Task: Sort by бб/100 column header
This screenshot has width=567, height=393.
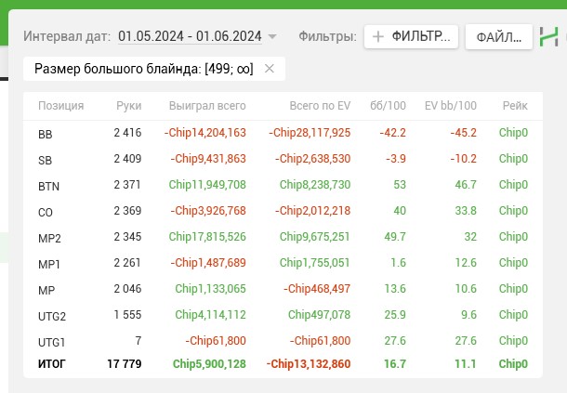Action: [388, 106]
